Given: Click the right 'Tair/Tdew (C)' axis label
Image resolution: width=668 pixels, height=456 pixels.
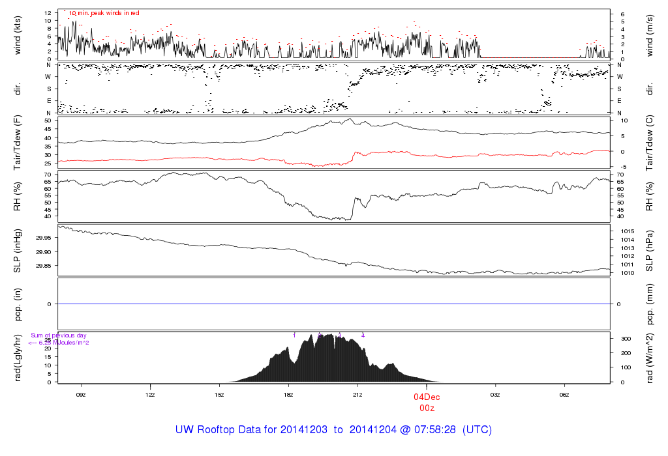Looking at the screenshot, I should click(650, 142).
